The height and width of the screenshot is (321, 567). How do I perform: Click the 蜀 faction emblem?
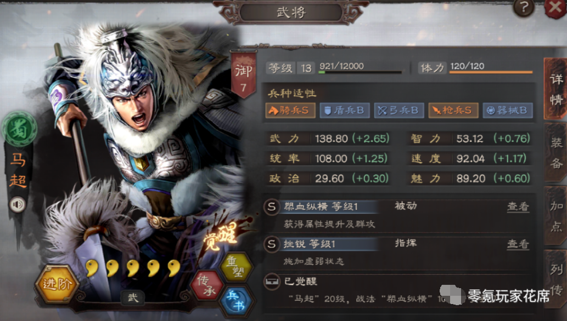coord(19,129)
